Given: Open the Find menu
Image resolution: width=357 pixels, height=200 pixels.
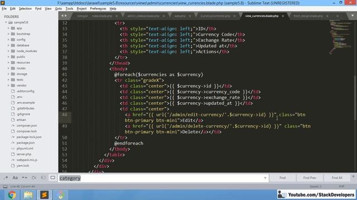Looking at the screenshot, I should pyautogui.click(x=38, y=9).
